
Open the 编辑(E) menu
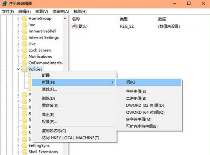25,11
